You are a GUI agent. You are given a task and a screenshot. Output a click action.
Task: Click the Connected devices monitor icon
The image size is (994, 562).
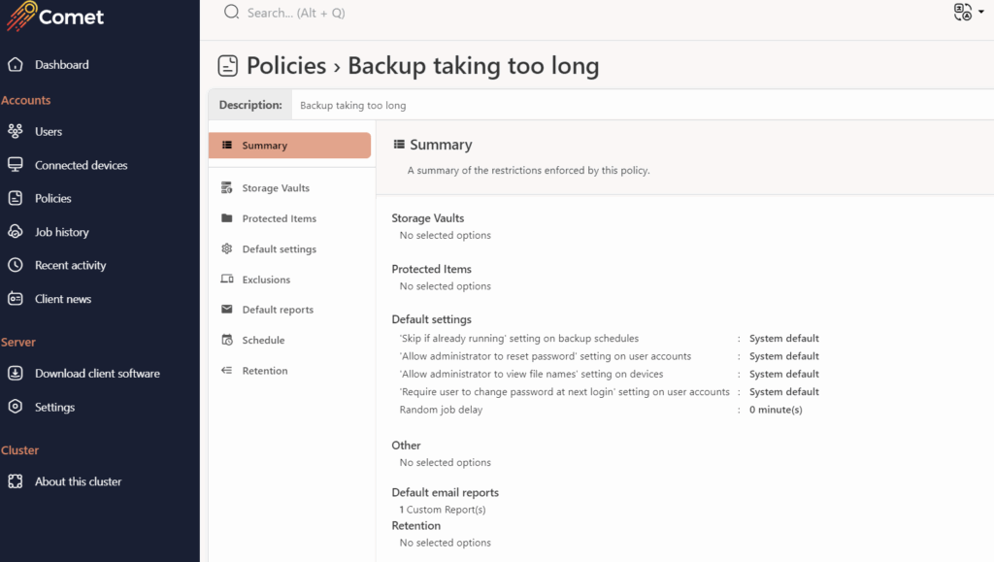15,165
